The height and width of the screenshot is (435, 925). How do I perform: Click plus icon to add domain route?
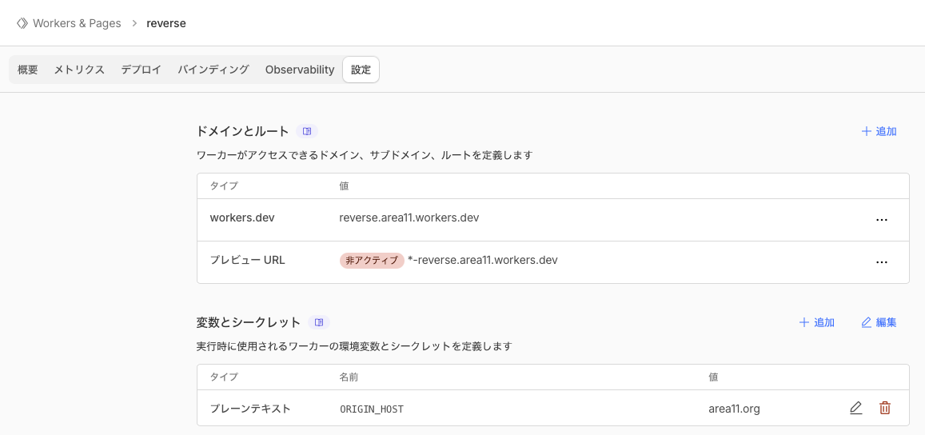coord(866,131)
